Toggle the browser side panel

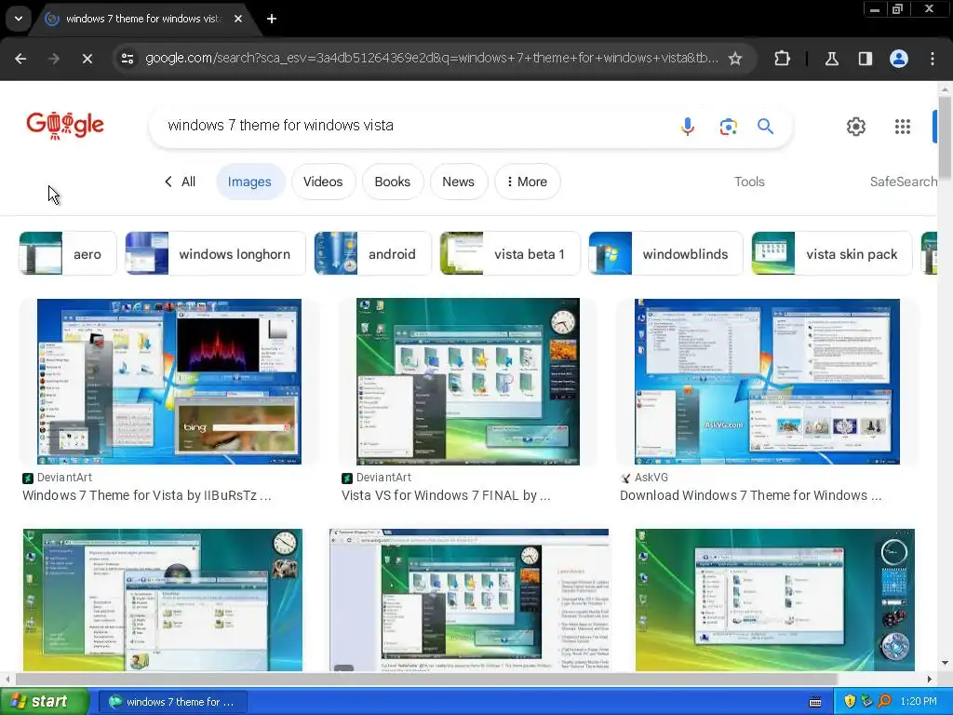tap(865, 59)
